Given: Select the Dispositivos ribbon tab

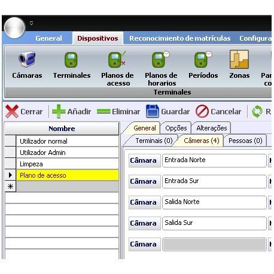Looking at the screenshot, I should [x=98, y=38].
